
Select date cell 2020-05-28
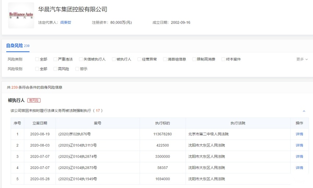click(40, 179)
